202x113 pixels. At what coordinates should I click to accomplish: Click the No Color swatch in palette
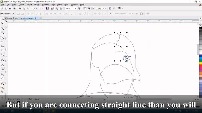[x=201, y=26]
